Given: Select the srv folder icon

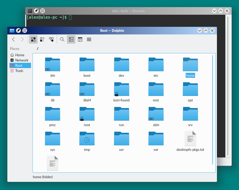Looking at the screenshot, I should click(x=190, y=114).
